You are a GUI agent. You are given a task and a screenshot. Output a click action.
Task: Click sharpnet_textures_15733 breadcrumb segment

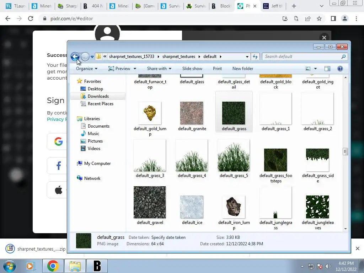point(132,57)
